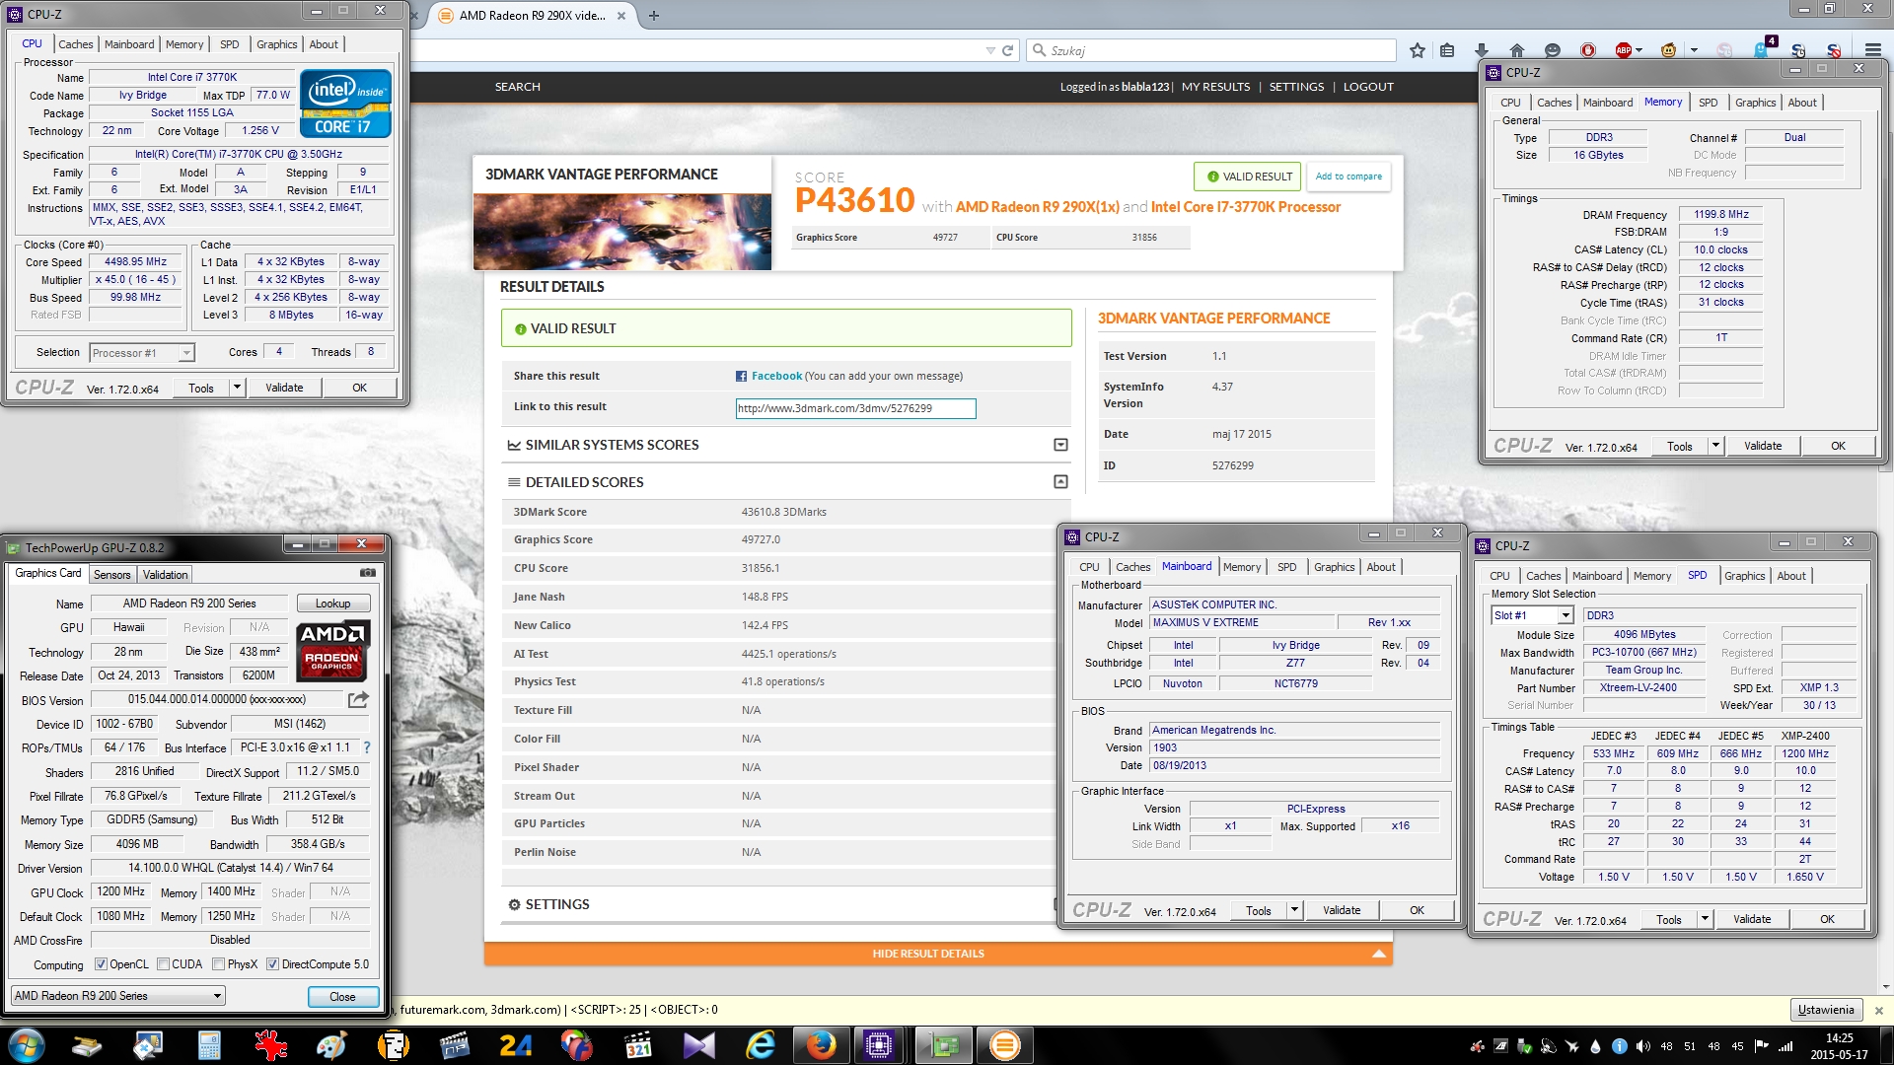
Task: Click the GPU-Z screenshot camera icon
Action: point(367,573)
